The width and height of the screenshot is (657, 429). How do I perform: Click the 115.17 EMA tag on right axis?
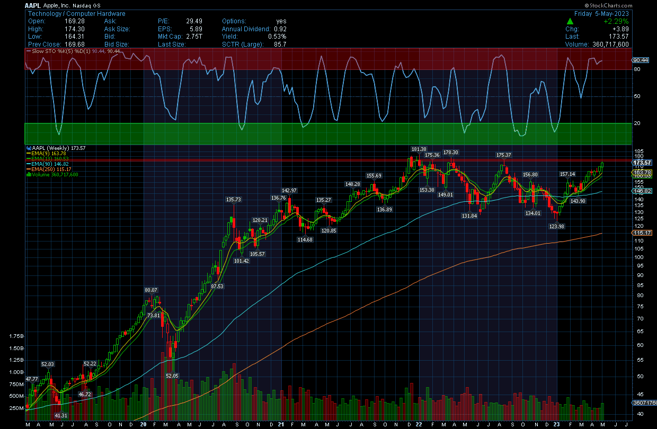pyautogui.click(x=642, y=233)
